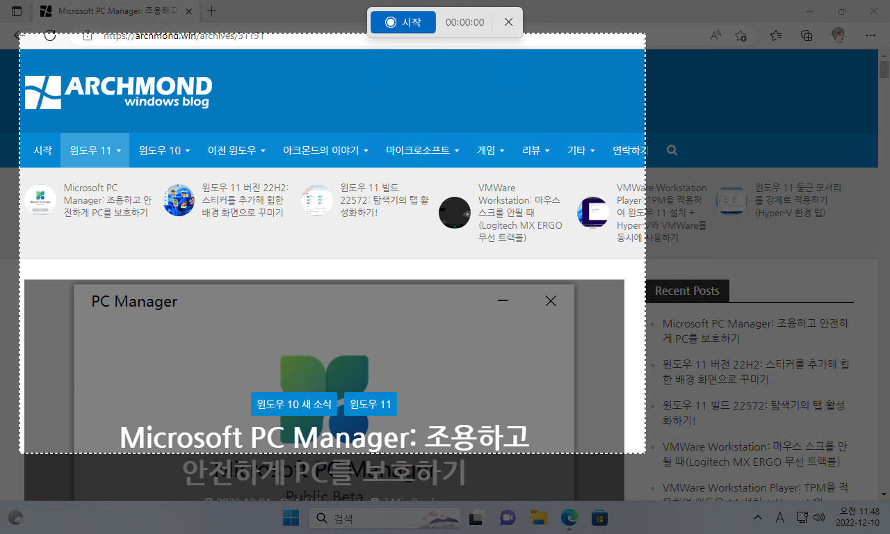Open the Windows Start menu
Screen dimensions: 890x534
(x=291, y=518)
